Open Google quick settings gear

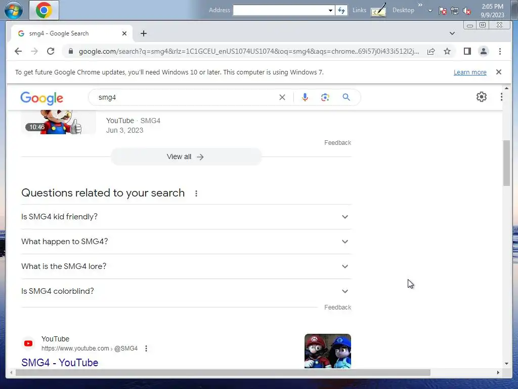click(482, 97)
